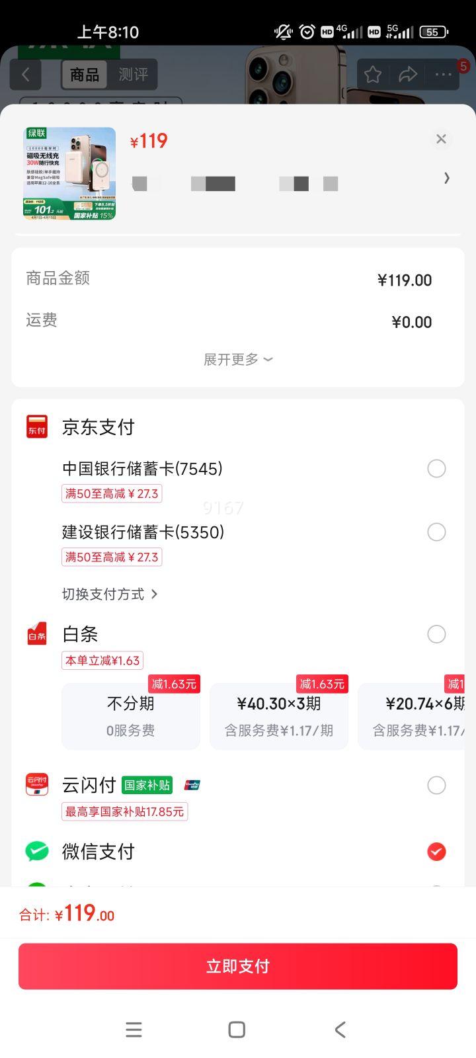476x1058 pixels.
Task: Tap the share arrow icon
Action: 408,75
